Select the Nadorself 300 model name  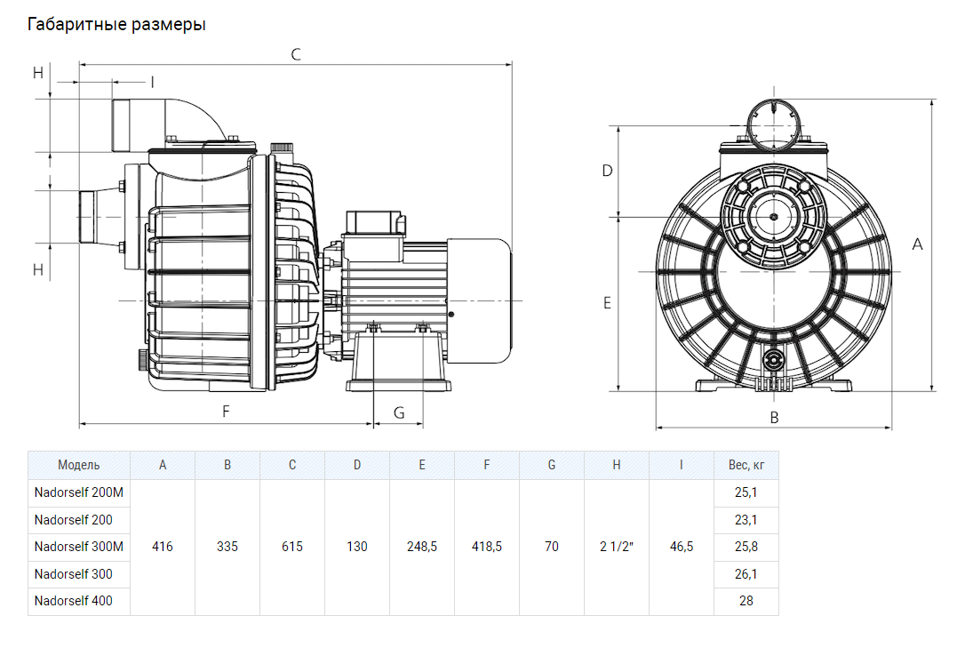[x=73, y=573]
